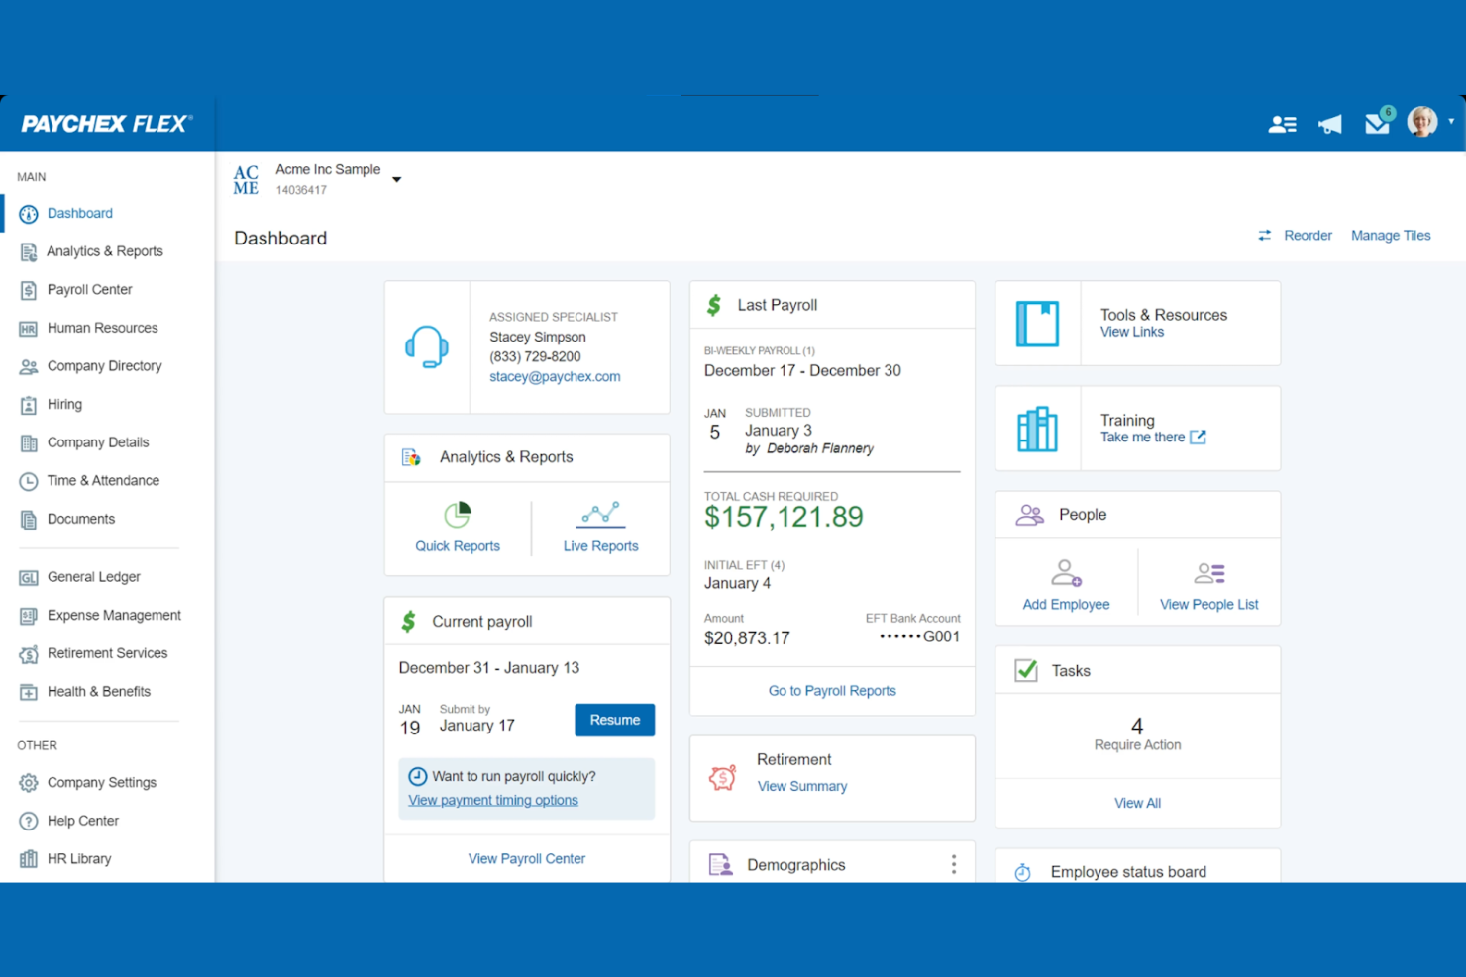
Task: Click the Add Employee icon
Action: click(x=1066, y=572)
